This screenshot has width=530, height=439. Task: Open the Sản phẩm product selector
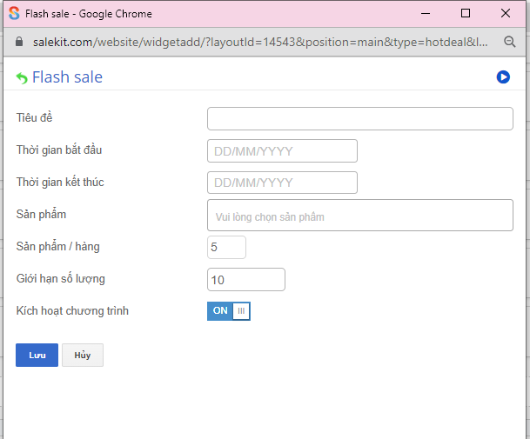click(359, 216)
